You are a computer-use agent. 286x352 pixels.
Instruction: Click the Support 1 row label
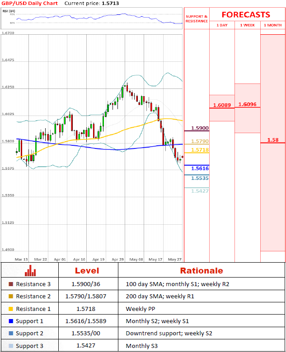[29, 321]
